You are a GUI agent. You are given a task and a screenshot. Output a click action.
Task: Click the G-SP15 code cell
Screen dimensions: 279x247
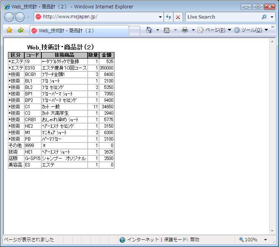[x=33, y=158]
